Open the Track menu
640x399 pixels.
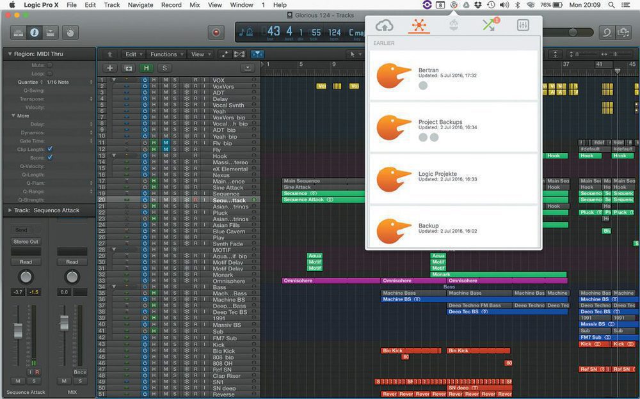pos(112,5)
